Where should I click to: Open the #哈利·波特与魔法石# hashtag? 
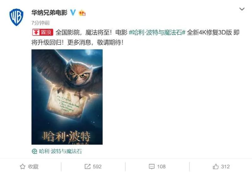click(x=157, y=33)
